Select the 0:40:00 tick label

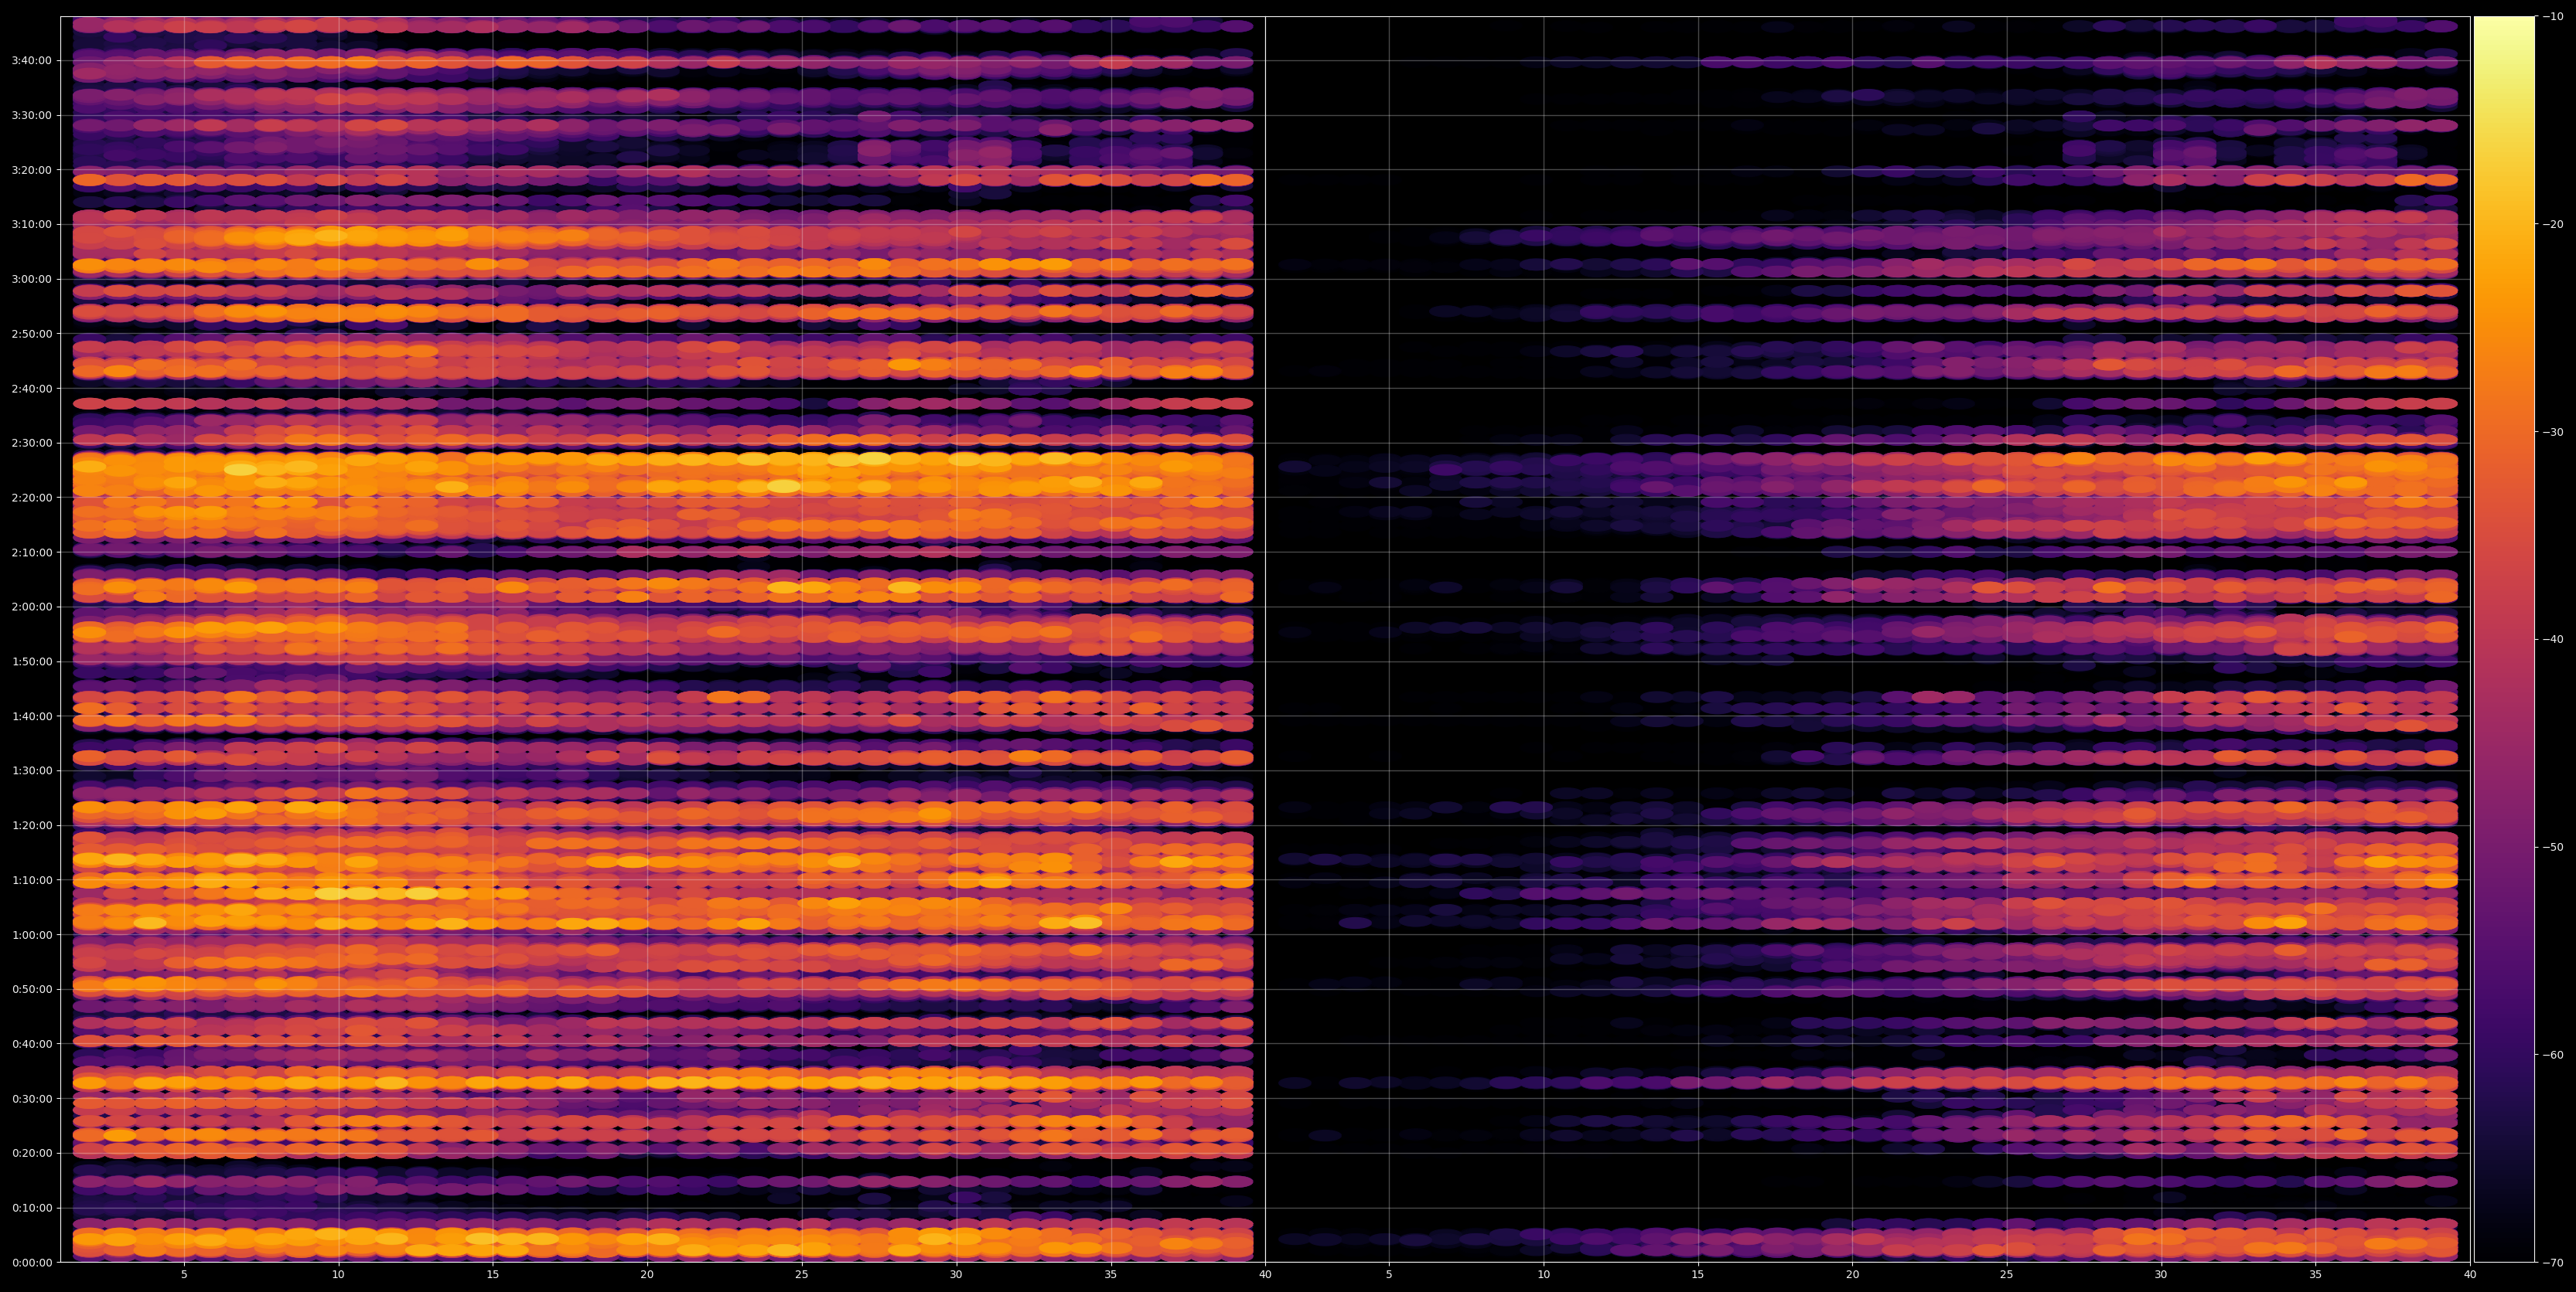tap(31, 1043)
